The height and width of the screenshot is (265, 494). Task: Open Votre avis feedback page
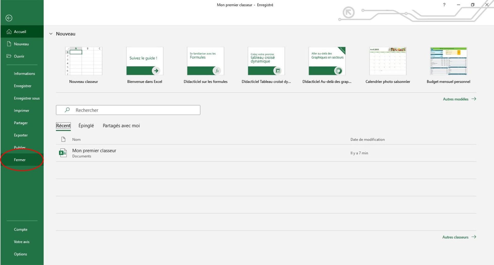click(x=22, y=242)
